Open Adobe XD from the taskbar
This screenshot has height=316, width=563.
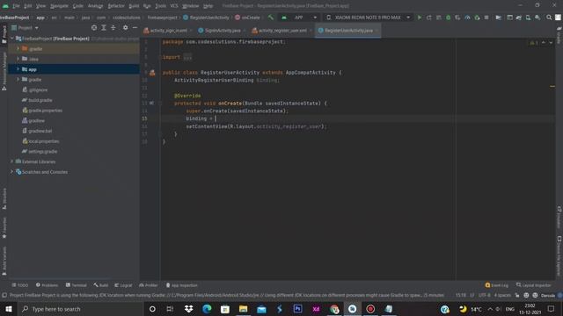316,309
